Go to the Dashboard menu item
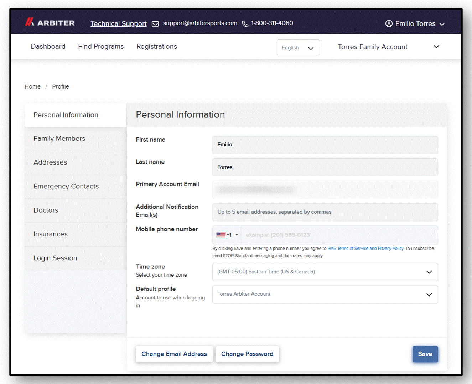Screen dimensions: 472x384 pos(48,47)
